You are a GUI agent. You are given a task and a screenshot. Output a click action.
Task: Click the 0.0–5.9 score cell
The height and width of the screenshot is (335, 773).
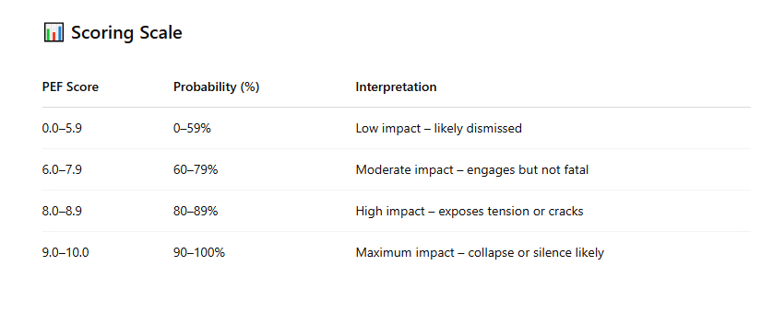point(62,129)
